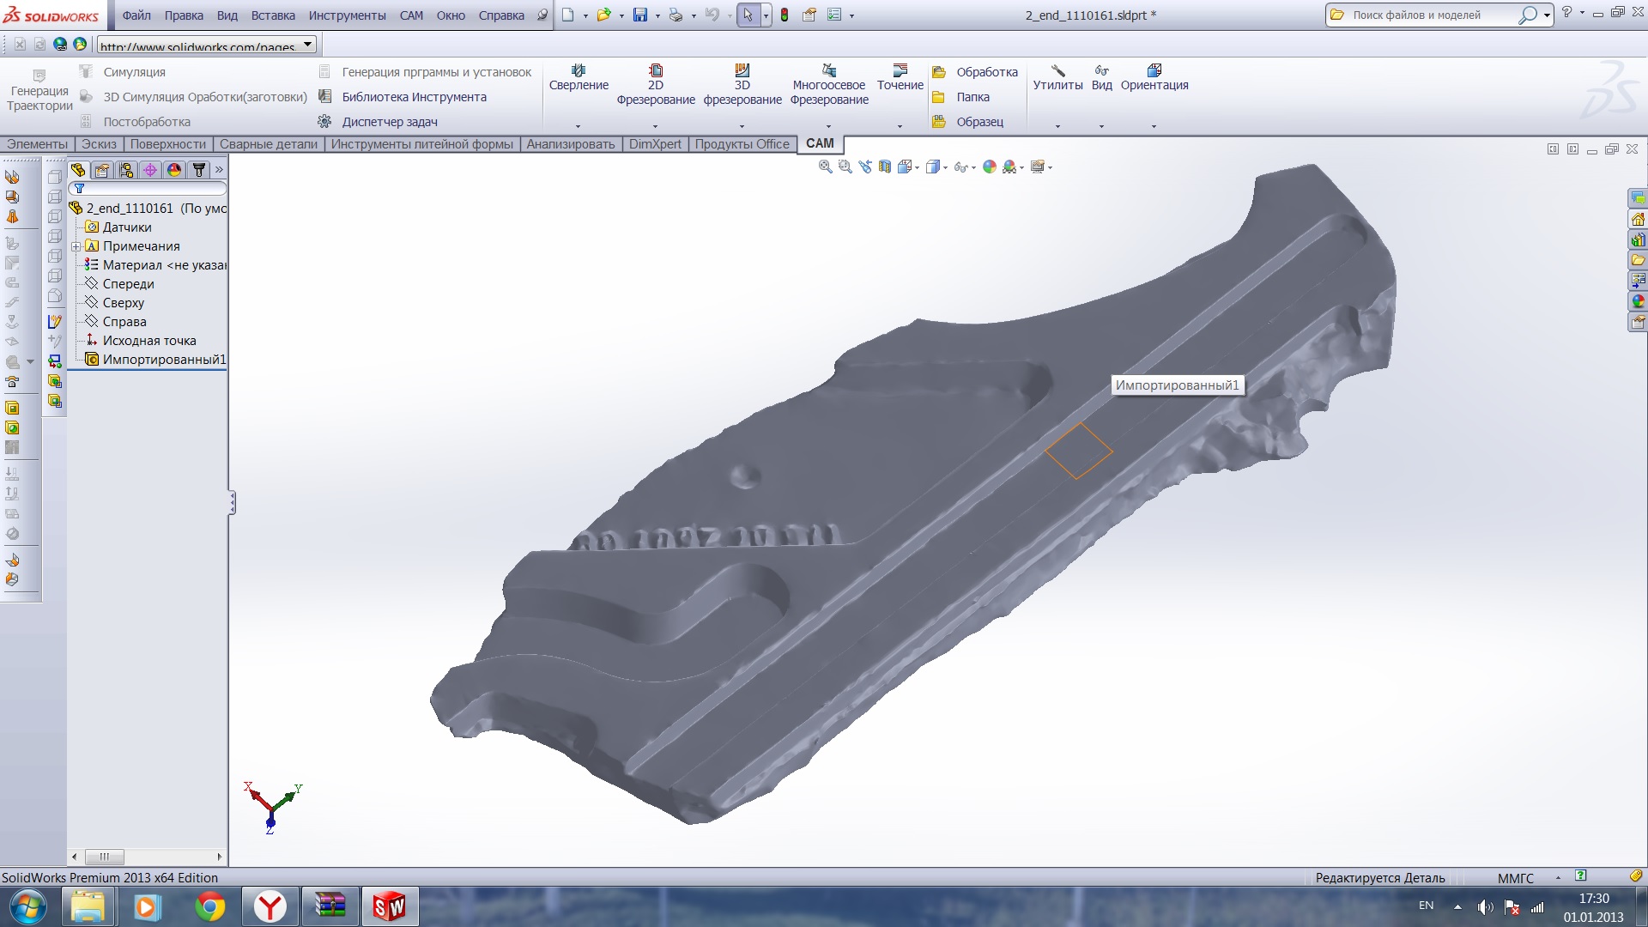Activate the Section View icon

coord(885,167)
